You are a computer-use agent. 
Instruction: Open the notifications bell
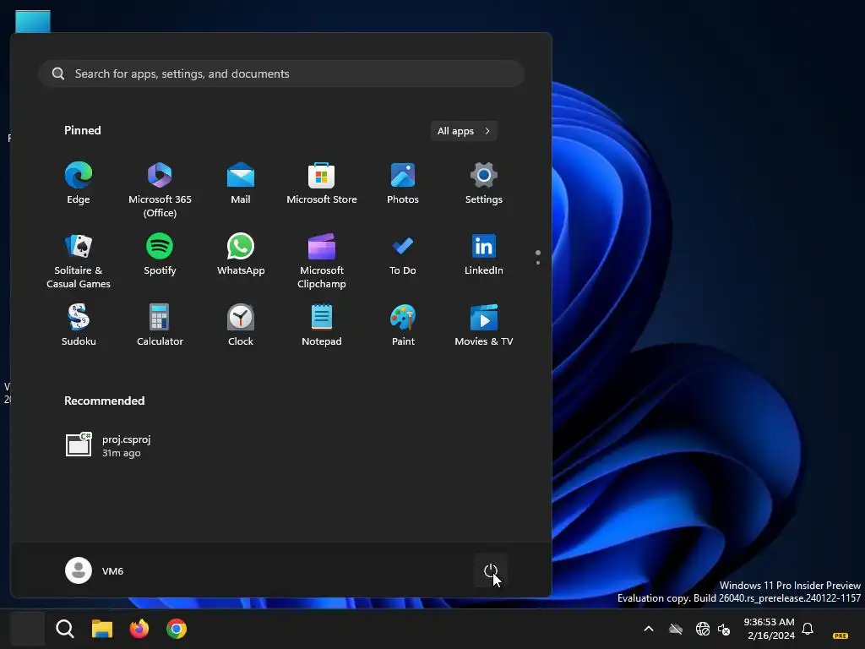point(808,629)
